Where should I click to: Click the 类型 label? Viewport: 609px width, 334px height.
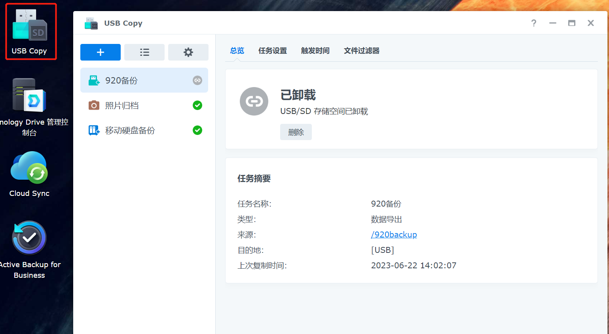coord(247,219)
